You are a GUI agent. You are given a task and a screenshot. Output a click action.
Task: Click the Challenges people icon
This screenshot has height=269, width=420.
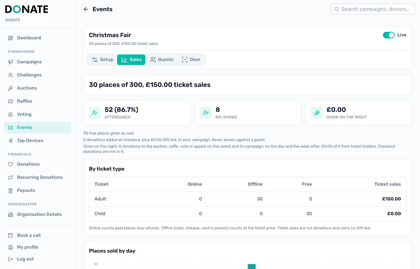(x=10, y=75)
